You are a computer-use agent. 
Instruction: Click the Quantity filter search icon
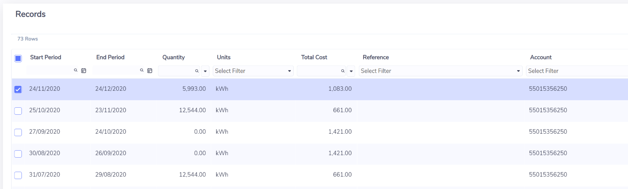(197, 71)
